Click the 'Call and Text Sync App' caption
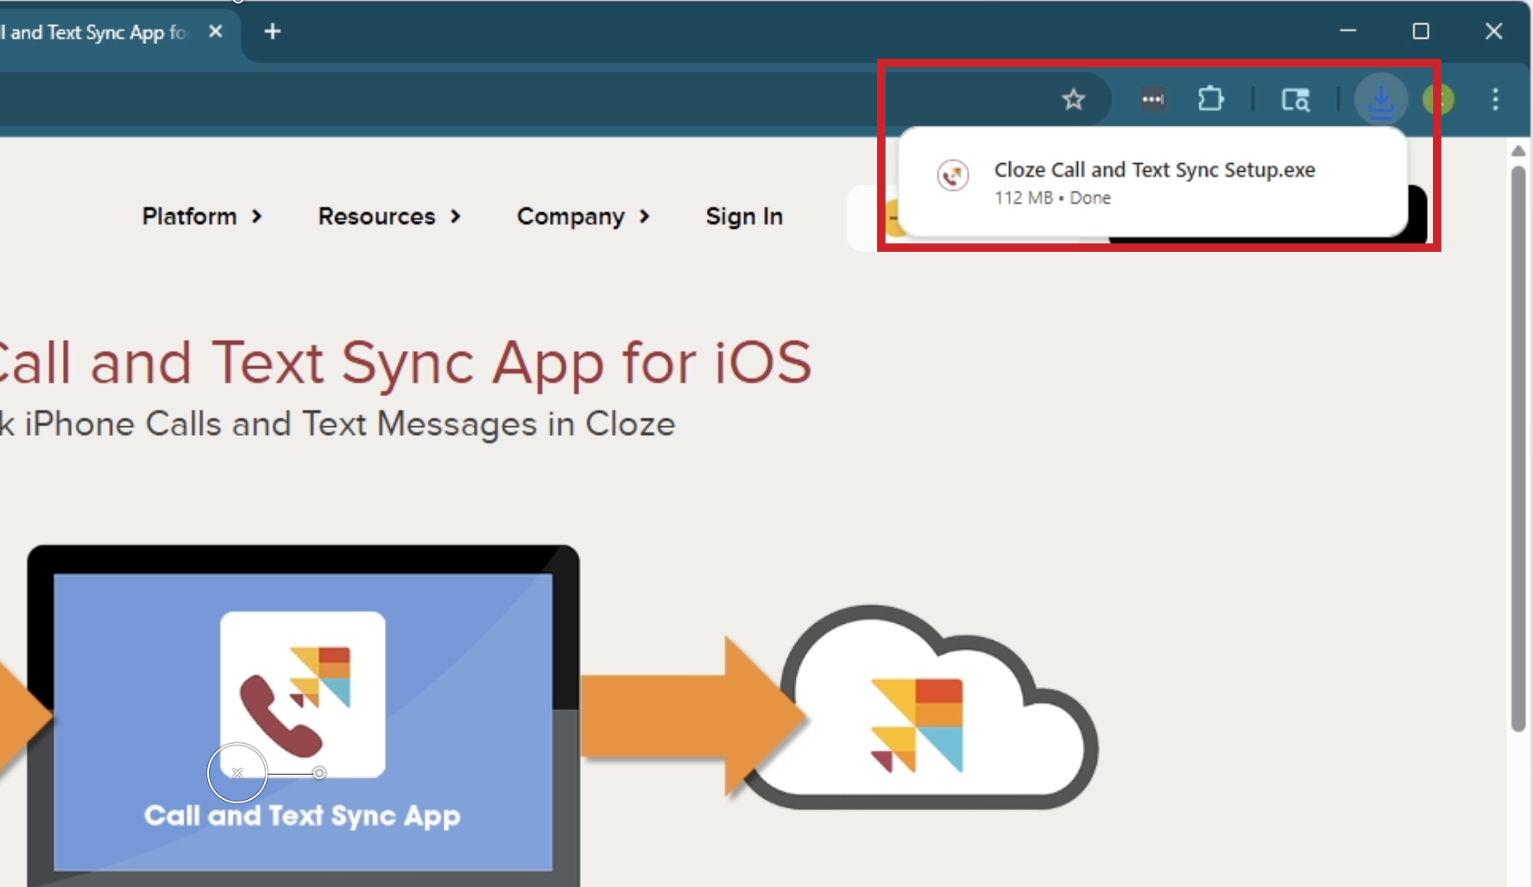This screenshot has width=1533, height=887. tap(302, 815)
